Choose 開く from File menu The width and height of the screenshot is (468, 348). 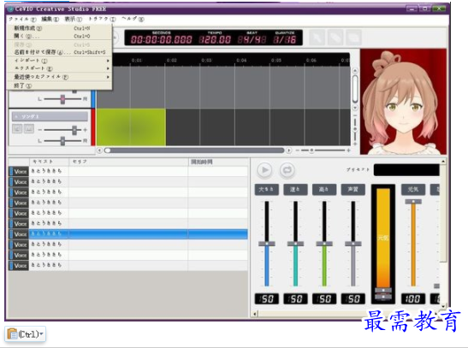[59, 36]
